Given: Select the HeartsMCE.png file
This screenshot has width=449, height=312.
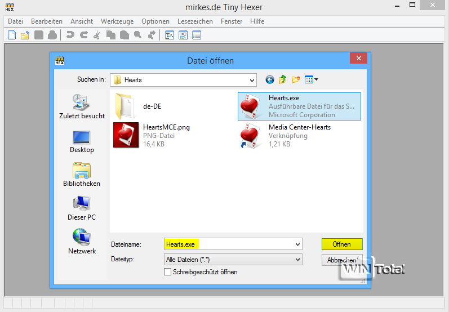Looking at the screenshot, I should [152, 135].
